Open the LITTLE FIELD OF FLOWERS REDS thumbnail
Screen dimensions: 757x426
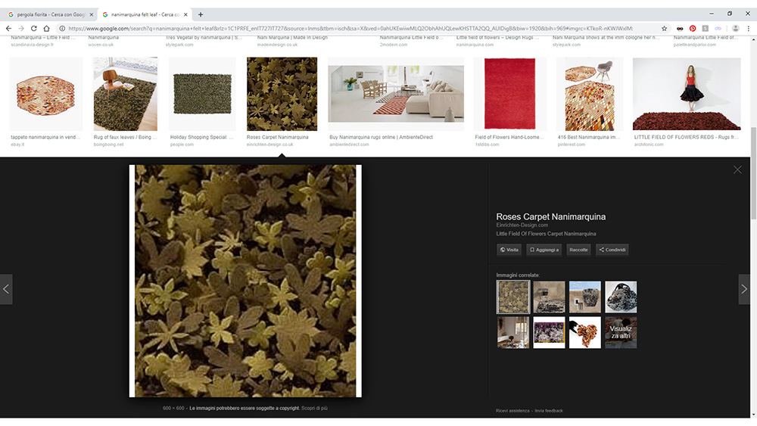tap(687, 94)
